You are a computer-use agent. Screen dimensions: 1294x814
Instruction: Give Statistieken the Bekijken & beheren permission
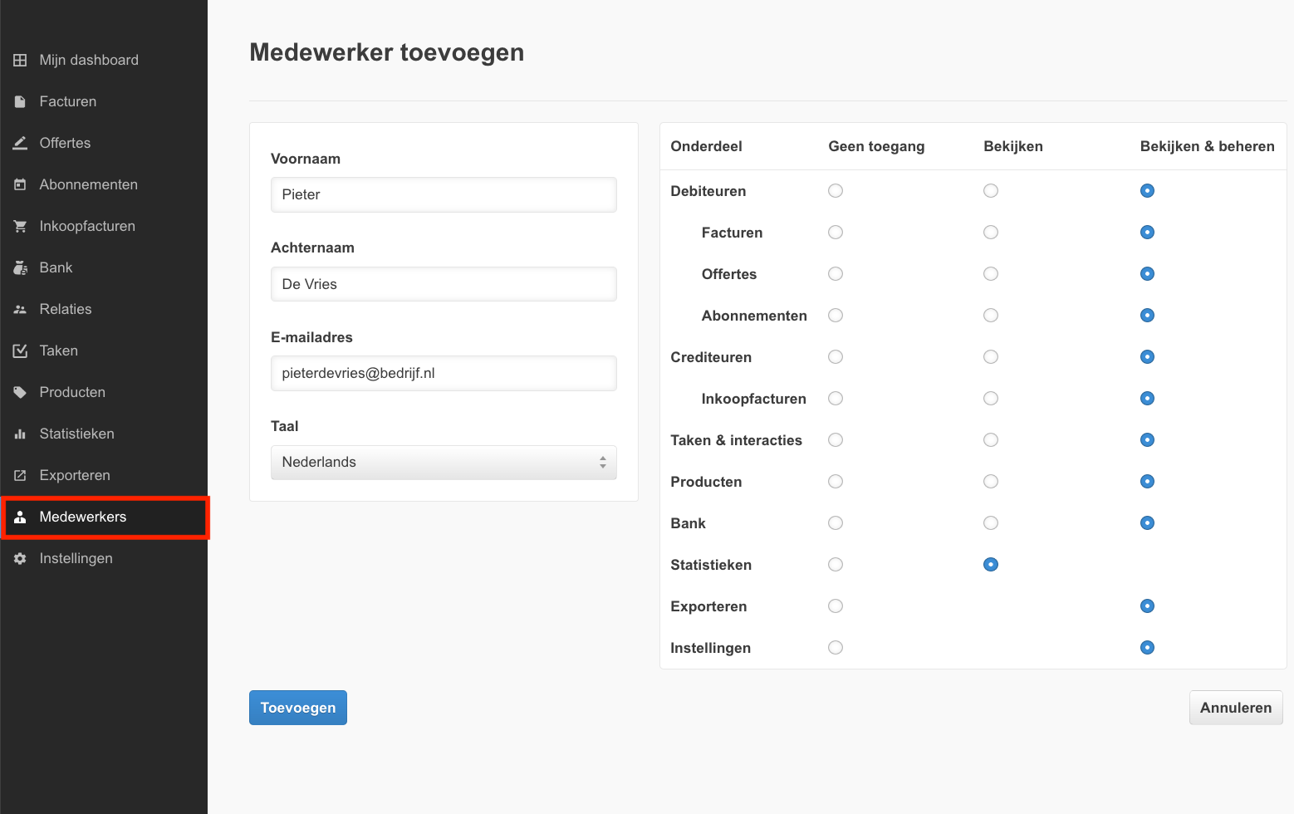click(x=1147, y=564)
